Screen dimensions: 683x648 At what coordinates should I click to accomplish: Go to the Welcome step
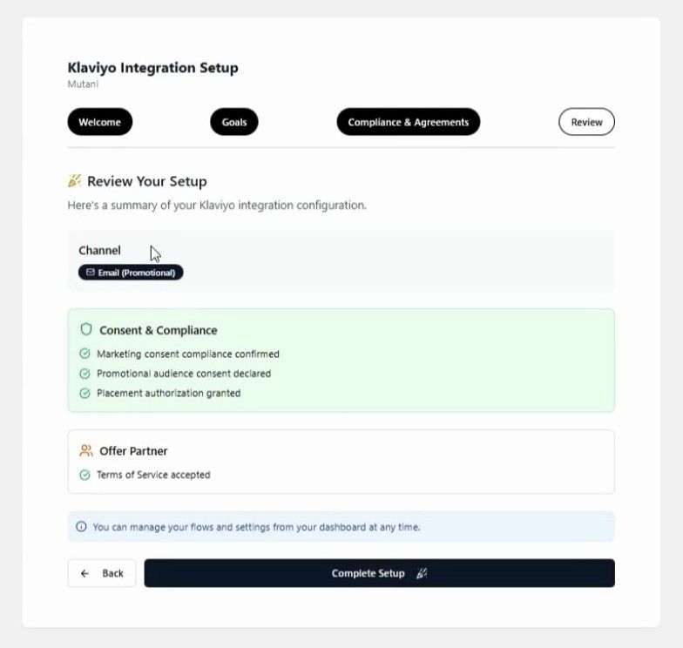click(100, 123)
